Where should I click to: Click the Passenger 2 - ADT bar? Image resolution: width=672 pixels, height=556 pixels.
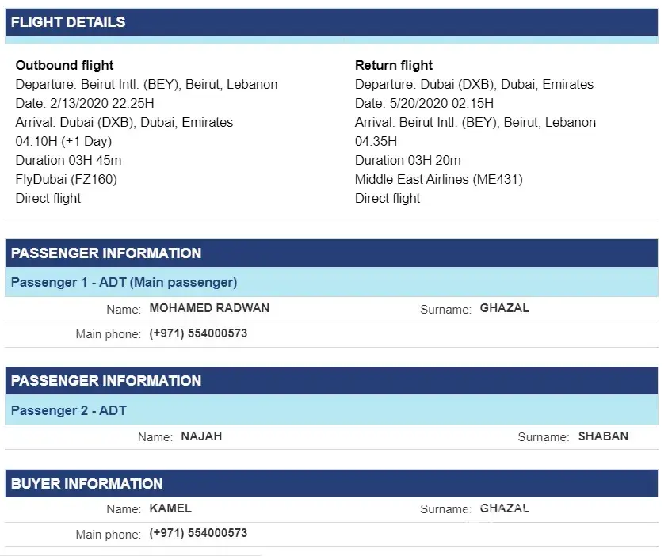68,410
